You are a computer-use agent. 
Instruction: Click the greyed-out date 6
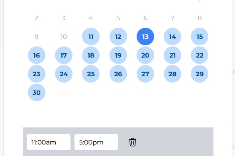tap(145, 18)
